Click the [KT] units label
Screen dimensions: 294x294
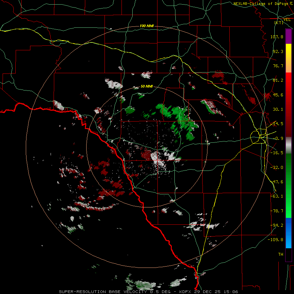tap(279, 23)
